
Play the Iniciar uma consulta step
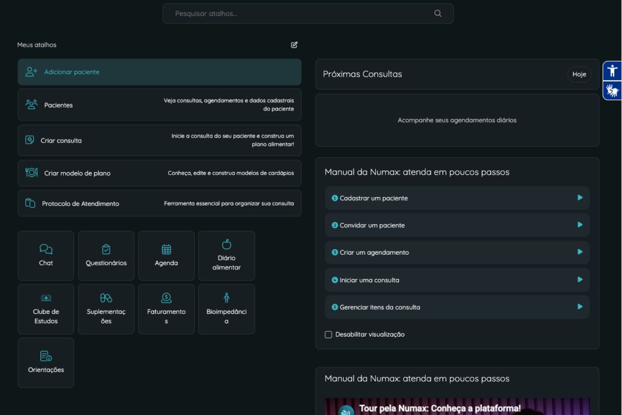[x=580, y=279]
